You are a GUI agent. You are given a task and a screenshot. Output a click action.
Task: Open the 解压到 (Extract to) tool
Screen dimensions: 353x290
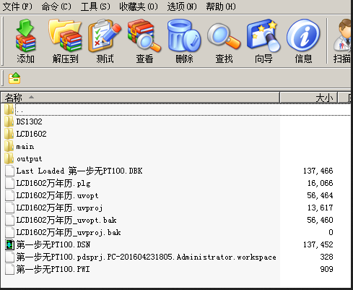click(x=65, y=41)
